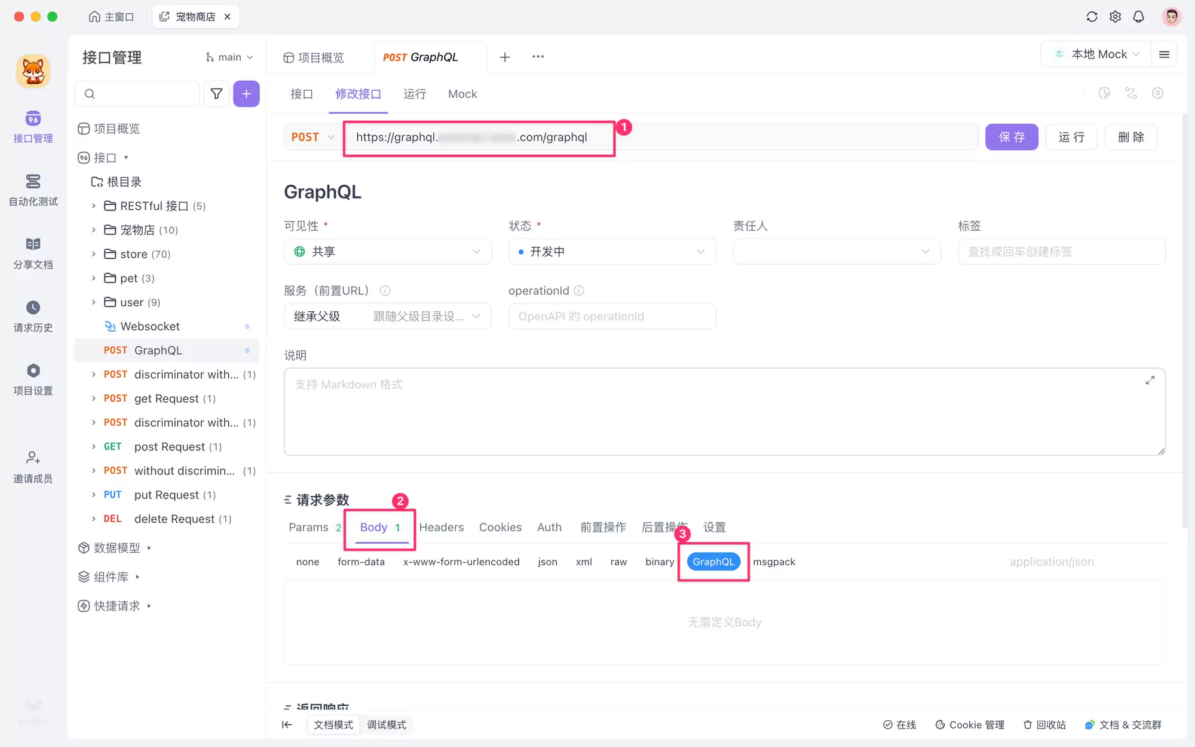Open the 责任人 dropdown
The image size is (1195, 747).
[837, 252]
